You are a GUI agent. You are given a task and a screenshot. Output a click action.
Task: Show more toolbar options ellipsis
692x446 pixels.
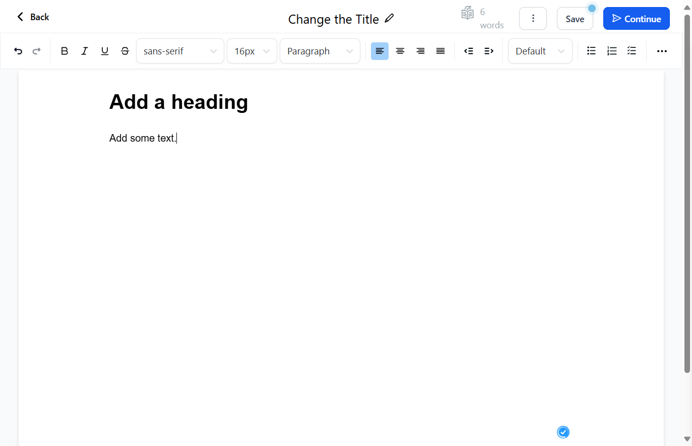pyautogui.click(x=662, y=51)
